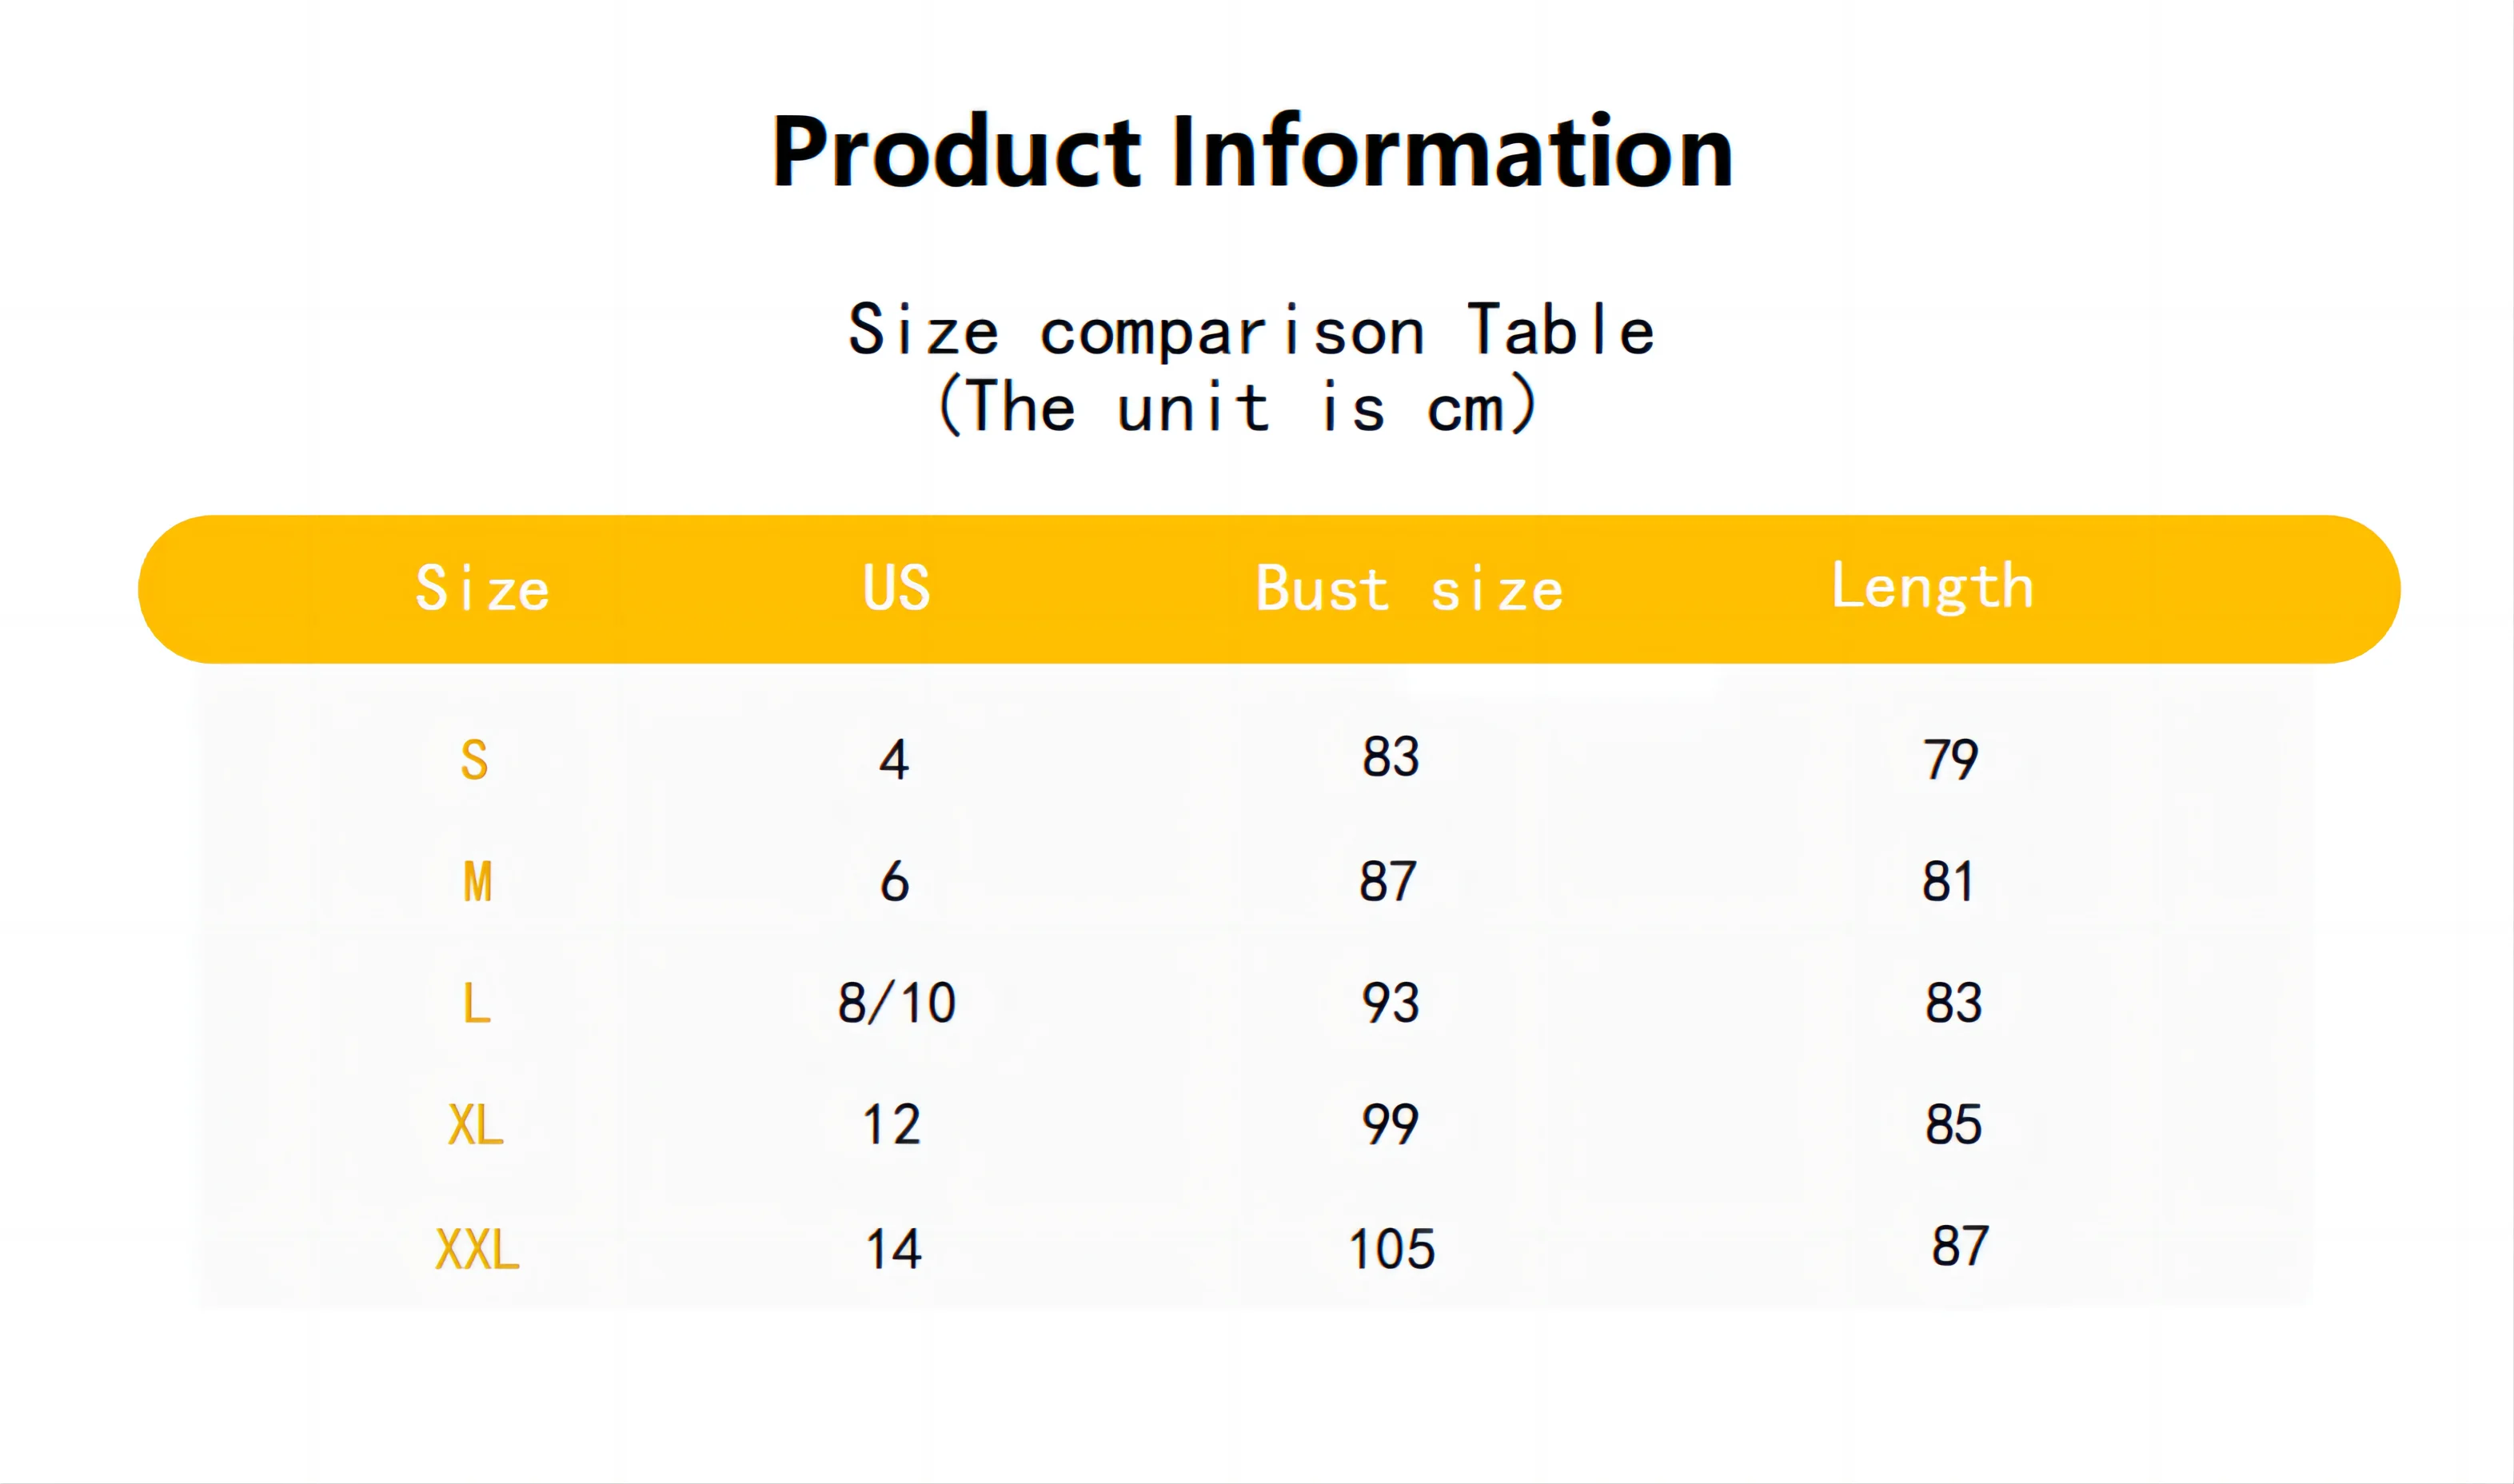Click the XL size row label
The image size is (2514, 1484).
click(475, 1125)
